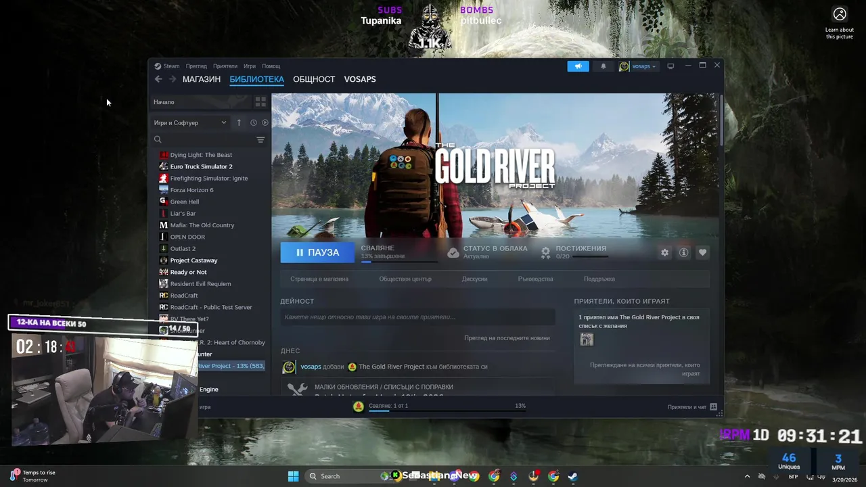866x487 pixels.
Task: Open the advanced filter options icon
Action: [x=260, y=139]
